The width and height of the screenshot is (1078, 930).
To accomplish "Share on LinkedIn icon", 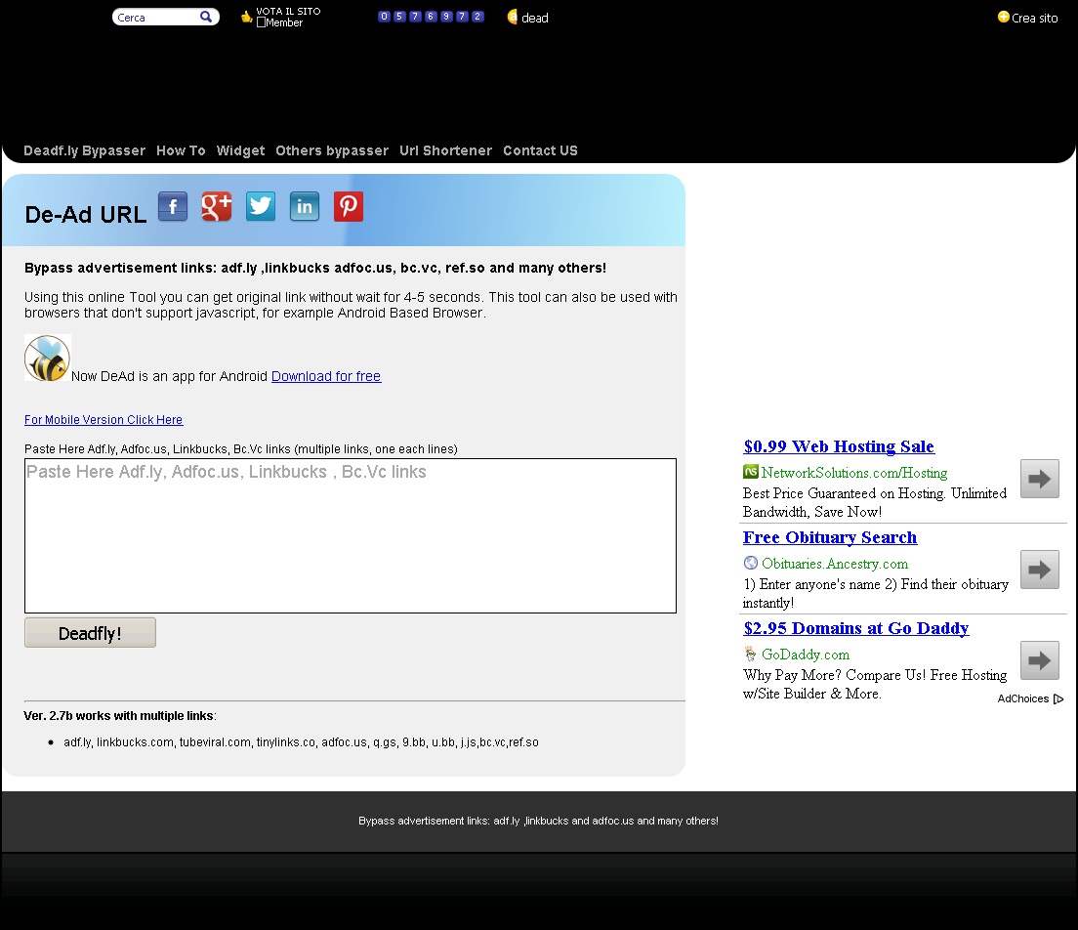I will (x=305, y=206).
